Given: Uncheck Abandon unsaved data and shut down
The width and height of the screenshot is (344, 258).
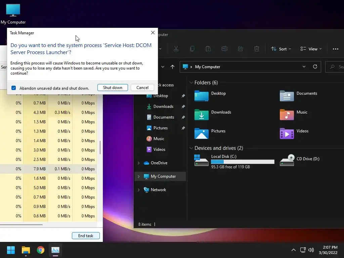Looking at the screenshot, I should point(13,88).
